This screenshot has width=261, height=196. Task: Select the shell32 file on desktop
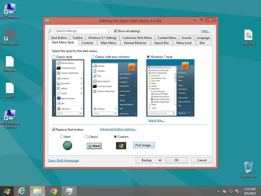(10, 90)
